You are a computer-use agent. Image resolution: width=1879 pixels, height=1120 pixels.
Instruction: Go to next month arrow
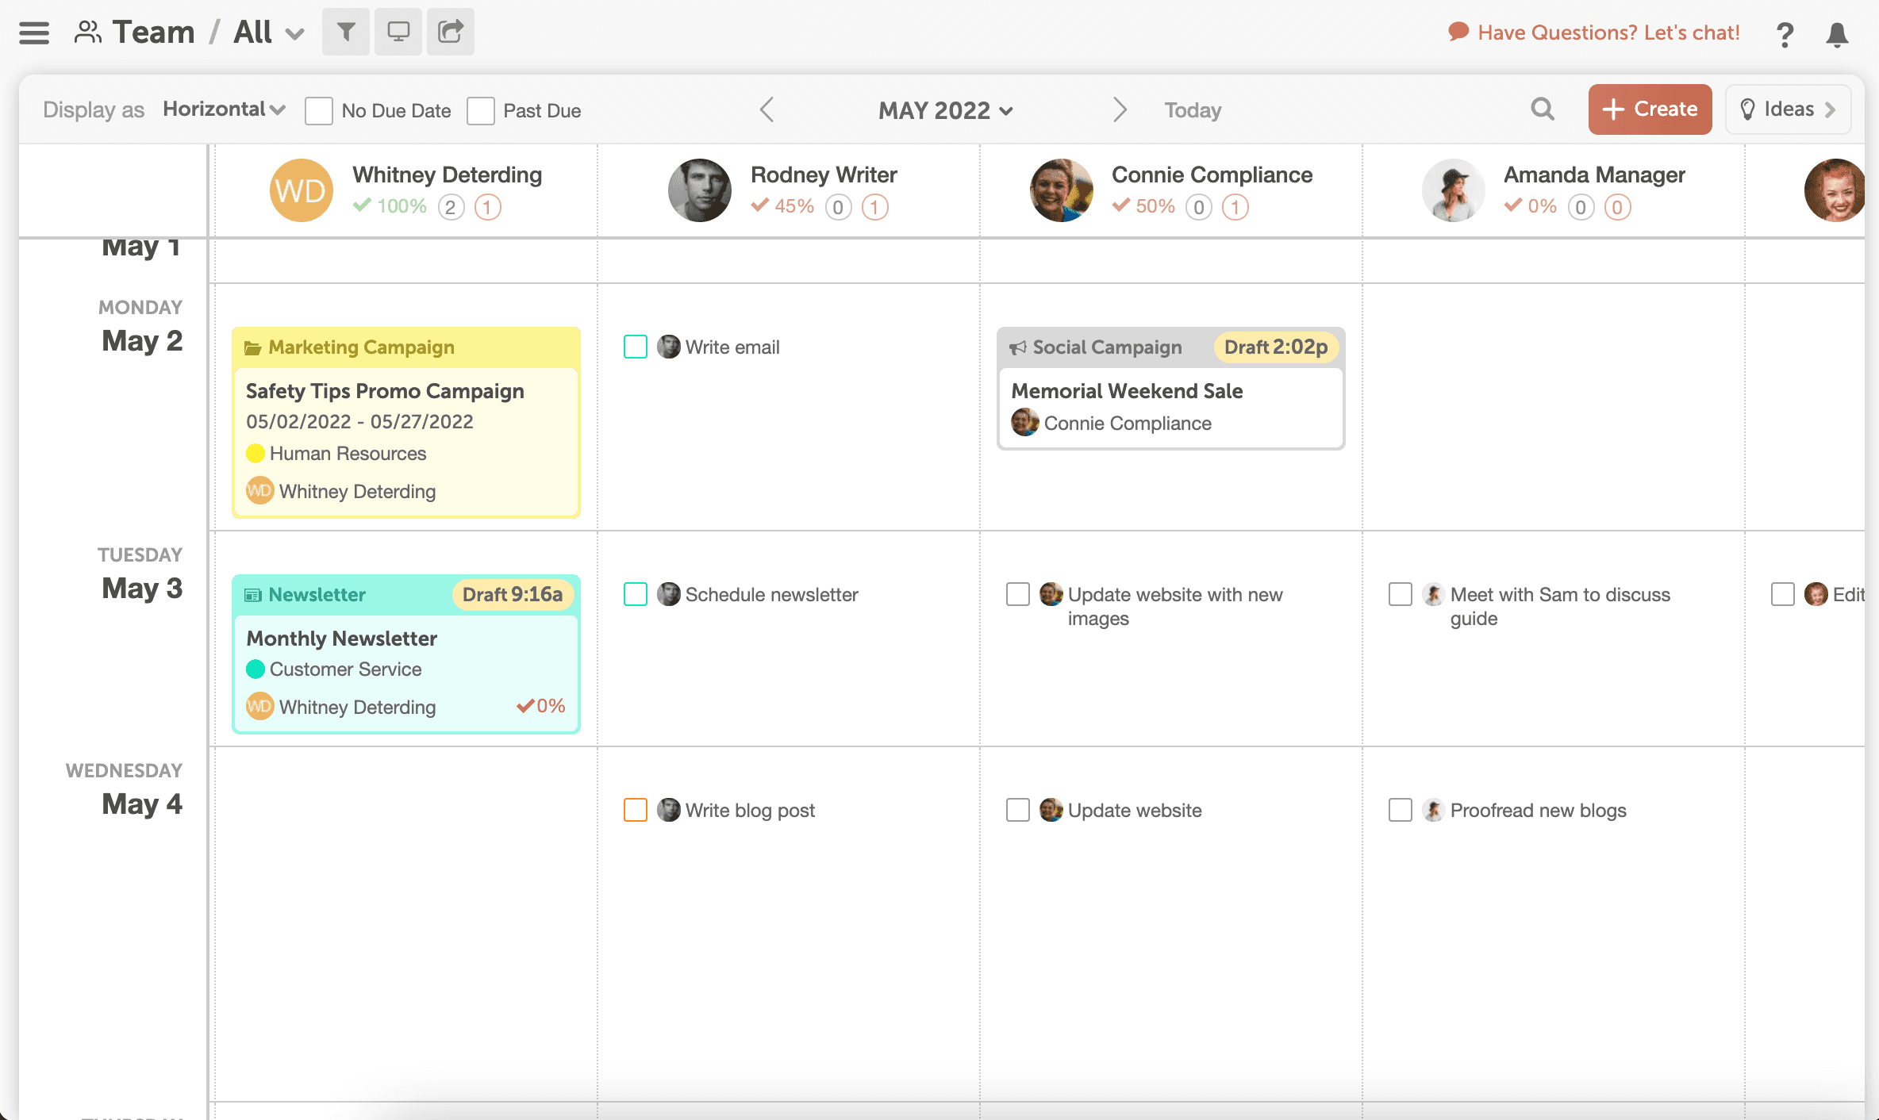(1120, 109)
